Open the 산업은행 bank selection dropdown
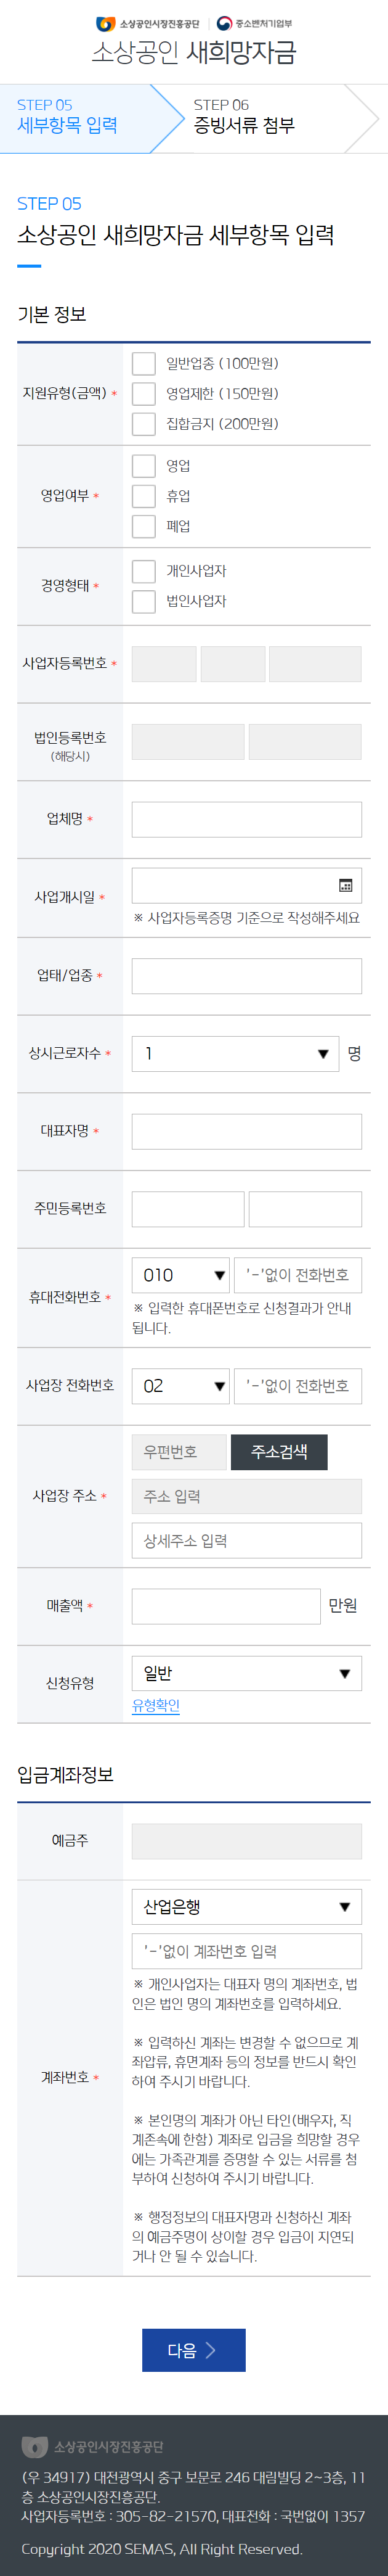The height and width of the screenshot is (2576, 388). point(246,1906)
